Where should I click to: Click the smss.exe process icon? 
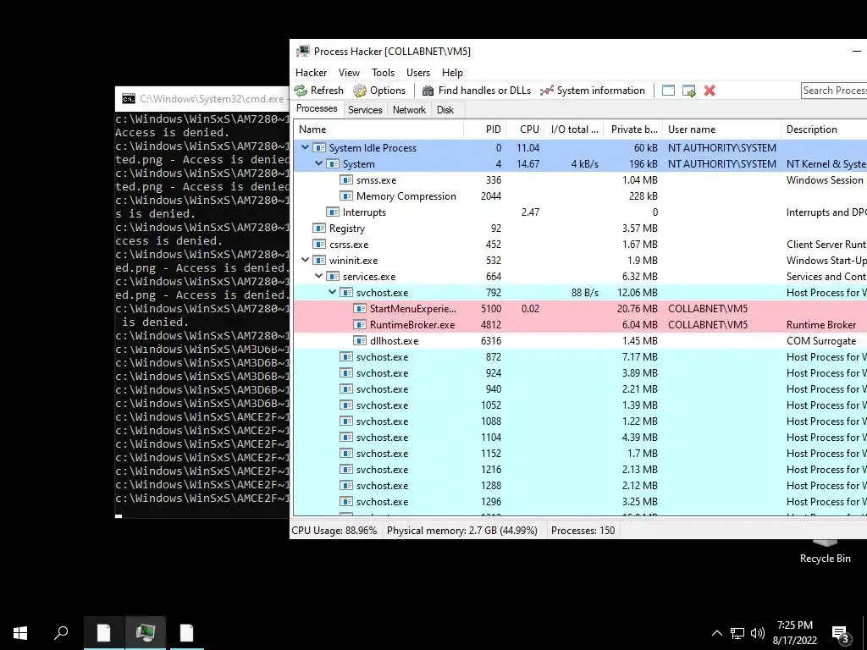point(346,180)
